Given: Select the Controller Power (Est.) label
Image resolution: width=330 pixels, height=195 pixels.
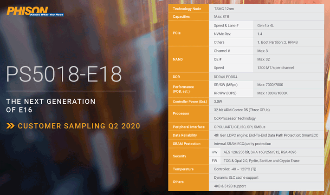Looking at the screenshot, I should 190,101.
